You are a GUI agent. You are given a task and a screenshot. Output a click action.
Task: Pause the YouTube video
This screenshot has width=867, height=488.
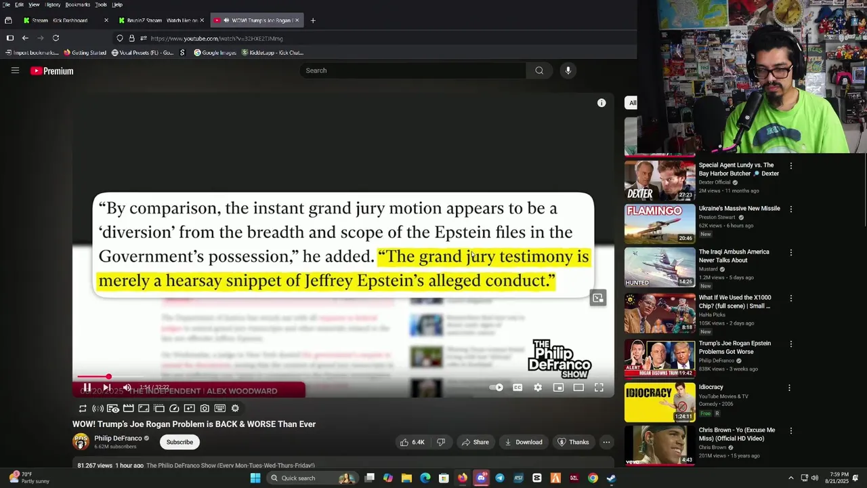click(87, 388)
